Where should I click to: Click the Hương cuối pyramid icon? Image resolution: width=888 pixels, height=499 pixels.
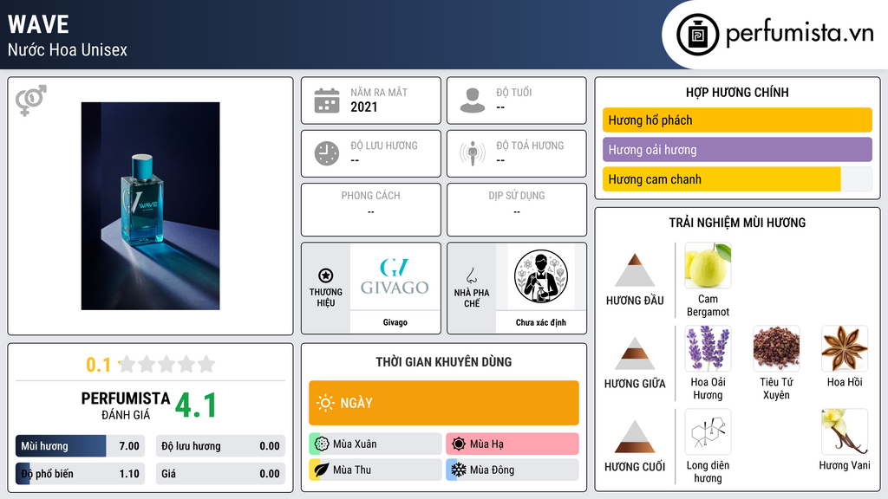[x=635, y=437]
